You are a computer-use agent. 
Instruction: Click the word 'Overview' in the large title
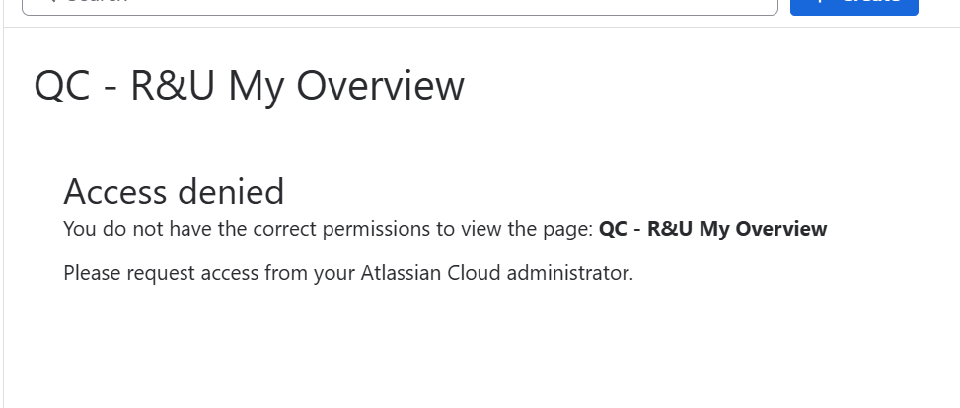tap(381, 87)
